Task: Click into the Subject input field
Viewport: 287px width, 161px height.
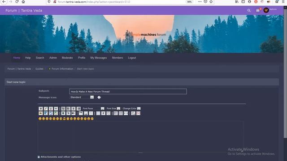Action: pyautogui.click(x=128, y=91)
